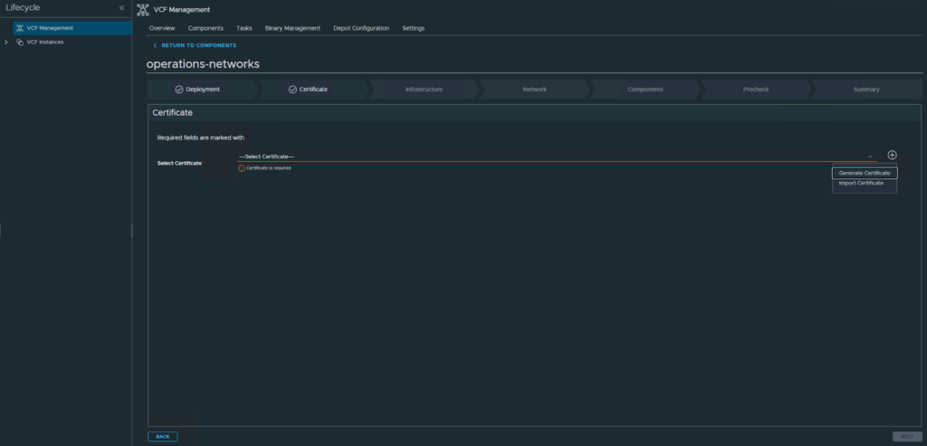Click the operations-networks page title

pos(203,64)
